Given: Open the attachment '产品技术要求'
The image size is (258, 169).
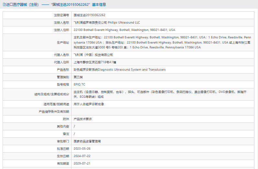Looking at the screenshot, I should click(x=83, y=119).
